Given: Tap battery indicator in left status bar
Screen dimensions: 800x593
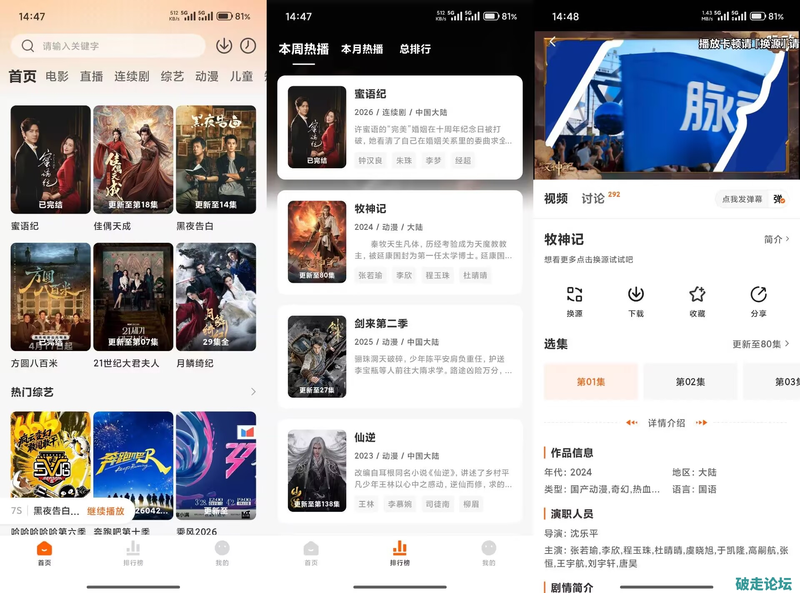Looking at the screenshot, I should [225, 16].
